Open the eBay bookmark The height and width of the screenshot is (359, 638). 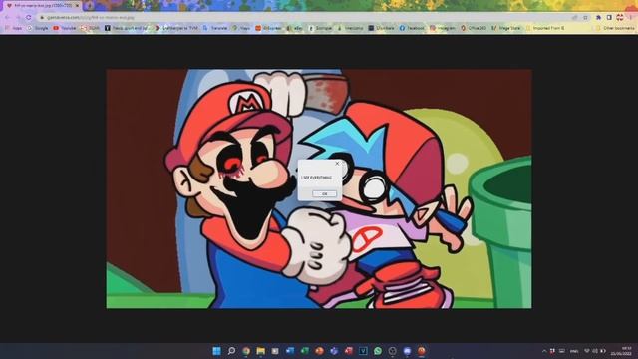[x=294, y=28]
